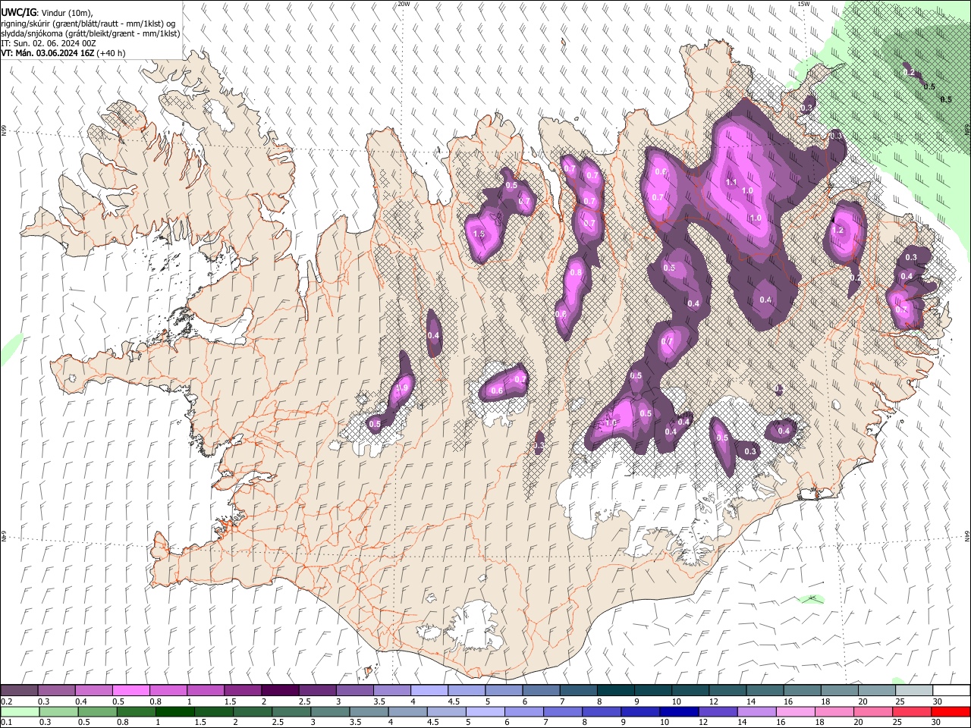Click the "15W" longitude label

(x=803, y=4)
